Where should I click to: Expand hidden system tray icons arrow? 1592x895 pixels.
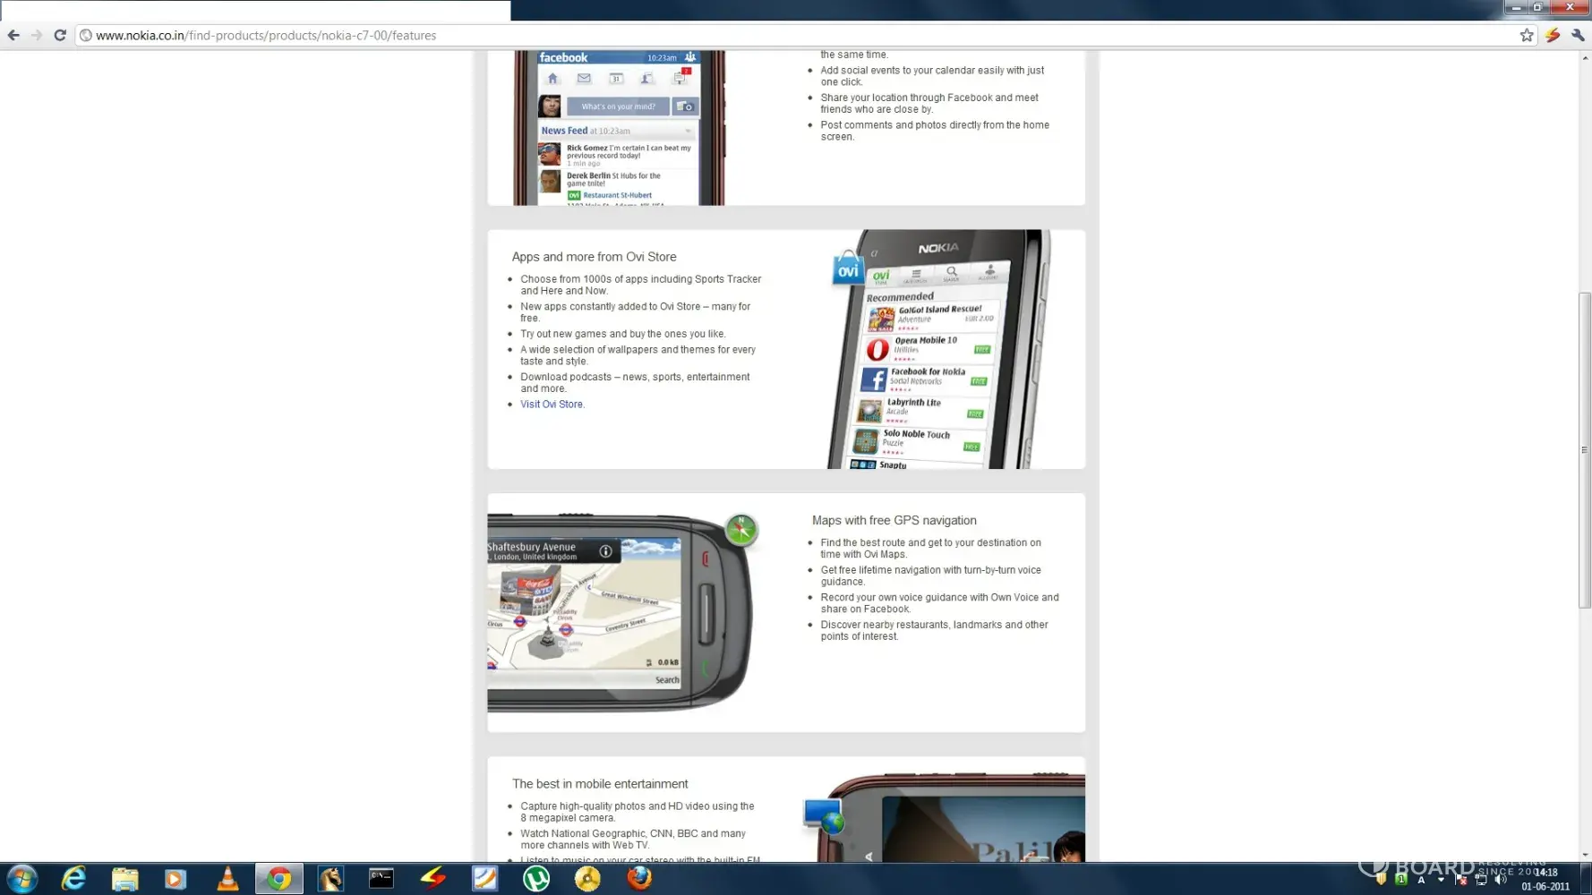(x=1441, y=880)
